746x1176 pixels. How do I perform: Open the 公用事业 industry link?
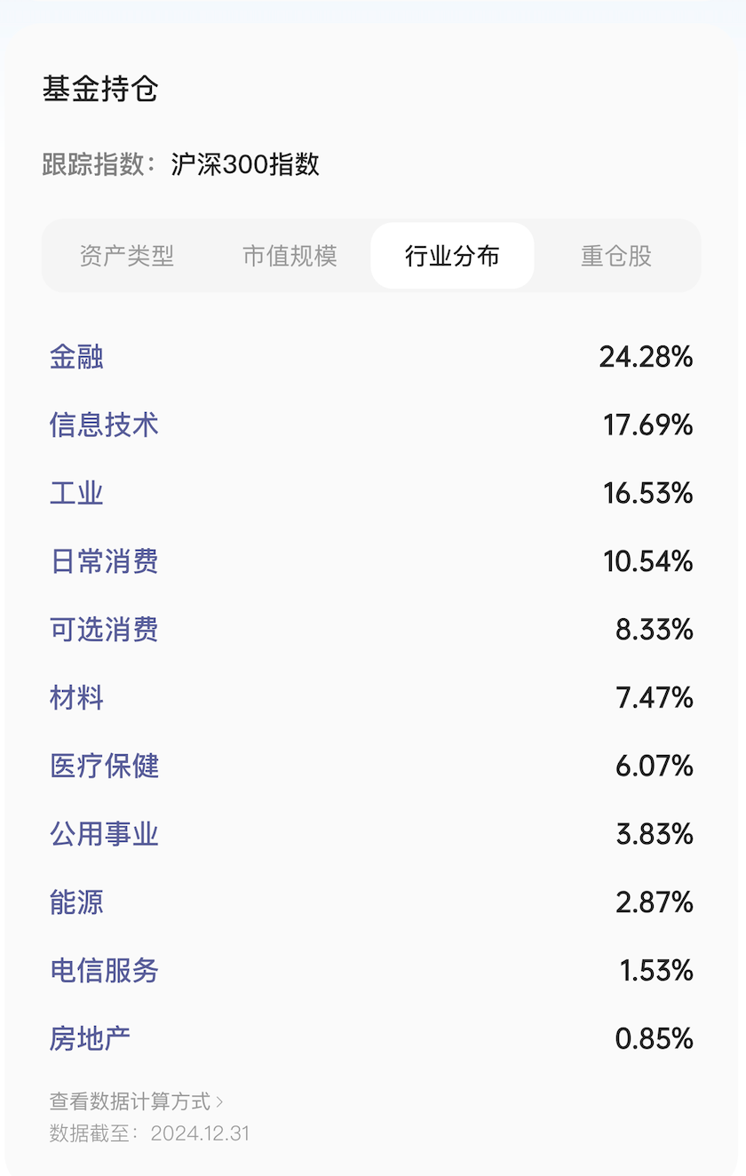[x=104, y=834]
